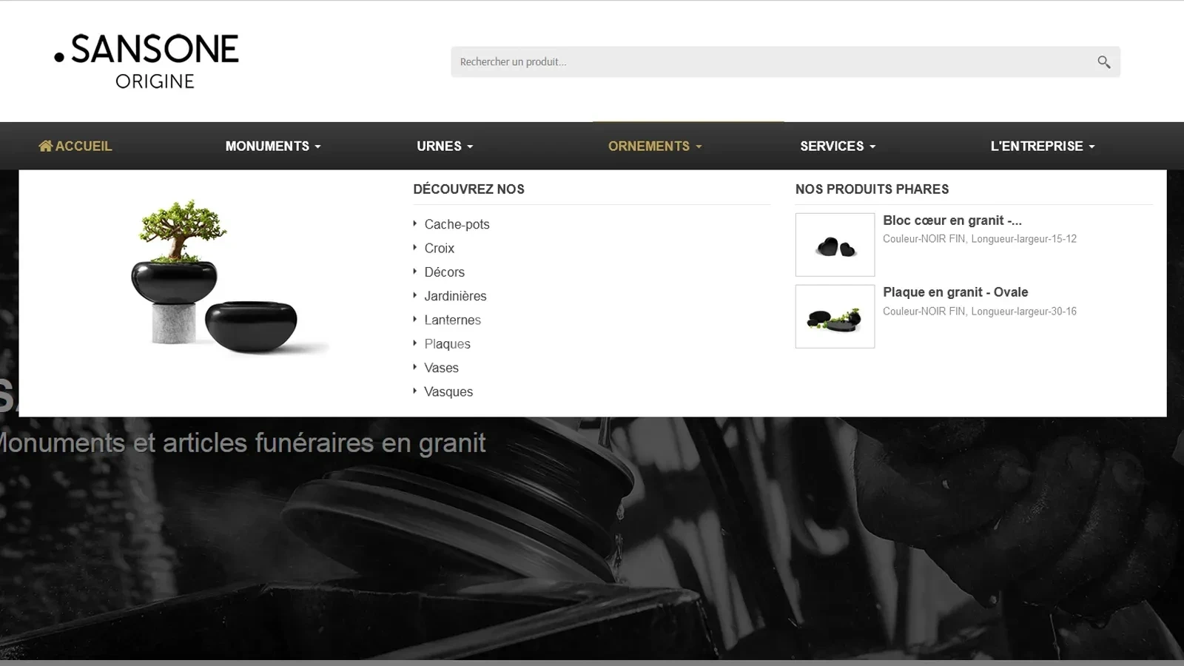The image size is (1184, 666).
Task: Choose the Croix category
Action: pyautogui.click(x=439, y=249)
